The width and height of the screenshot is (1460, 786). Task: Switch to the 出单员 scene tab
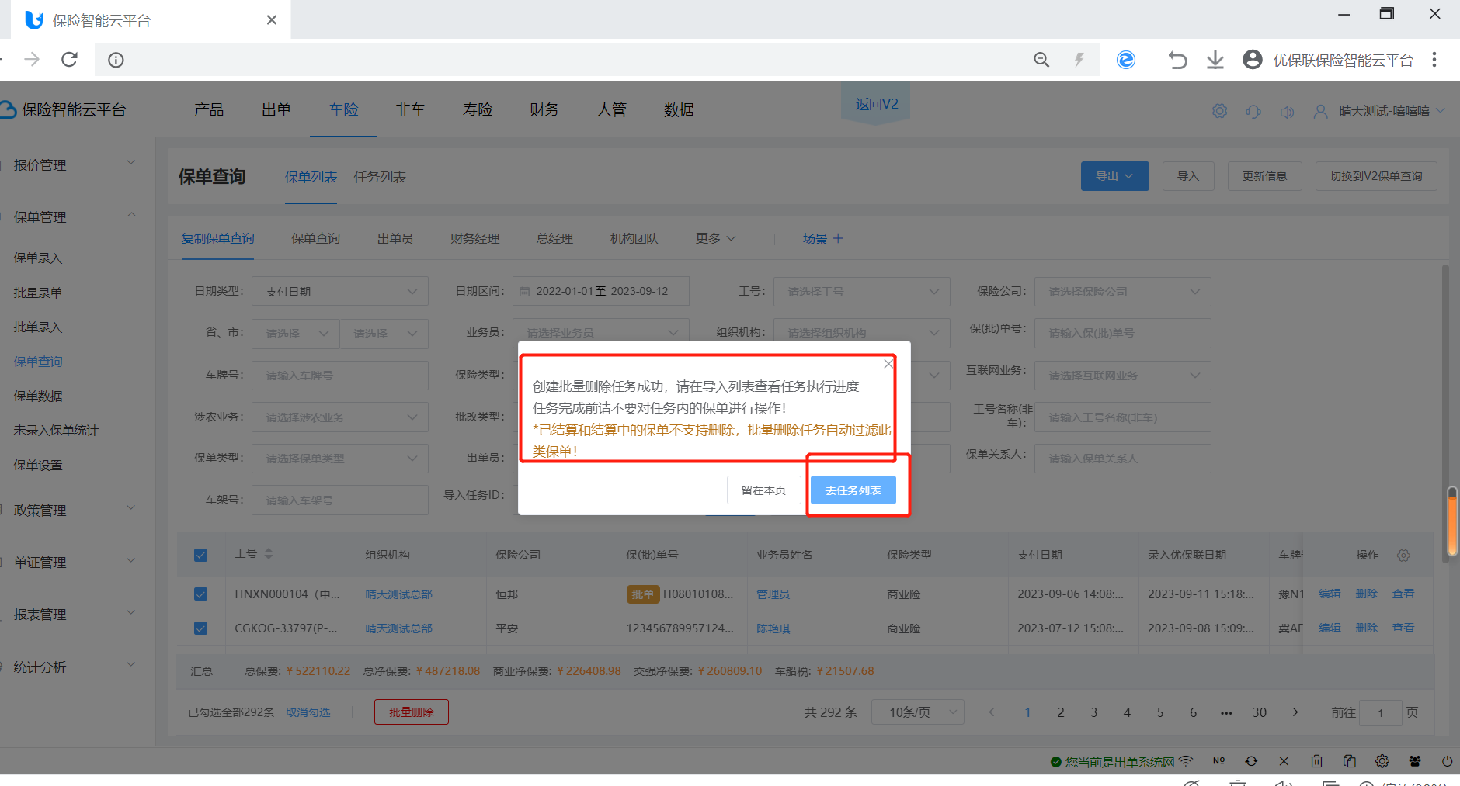[x=395, y=238]
